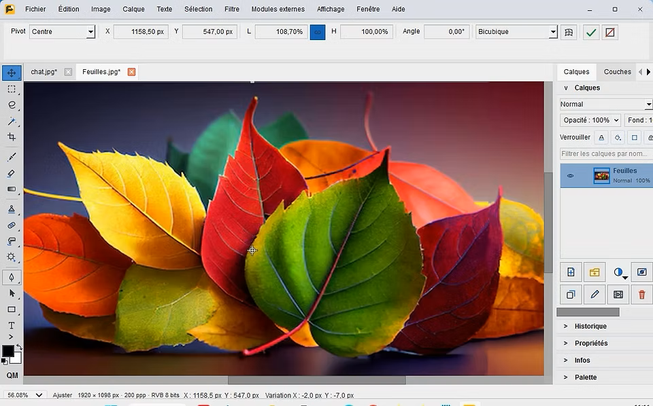The image size is (653, 406).
Task: Select the Move tool in the toolbox
Action: [x=12, y=73]
